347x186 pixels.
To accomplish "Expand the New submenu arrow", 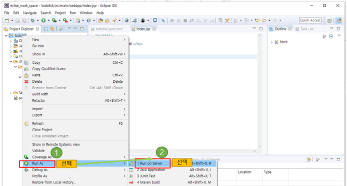I will coord(124,39).
